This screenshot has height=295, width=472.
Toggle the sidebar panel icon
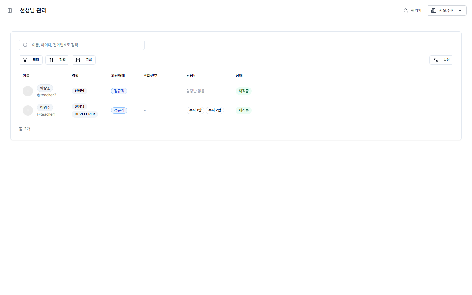[10, 10]
